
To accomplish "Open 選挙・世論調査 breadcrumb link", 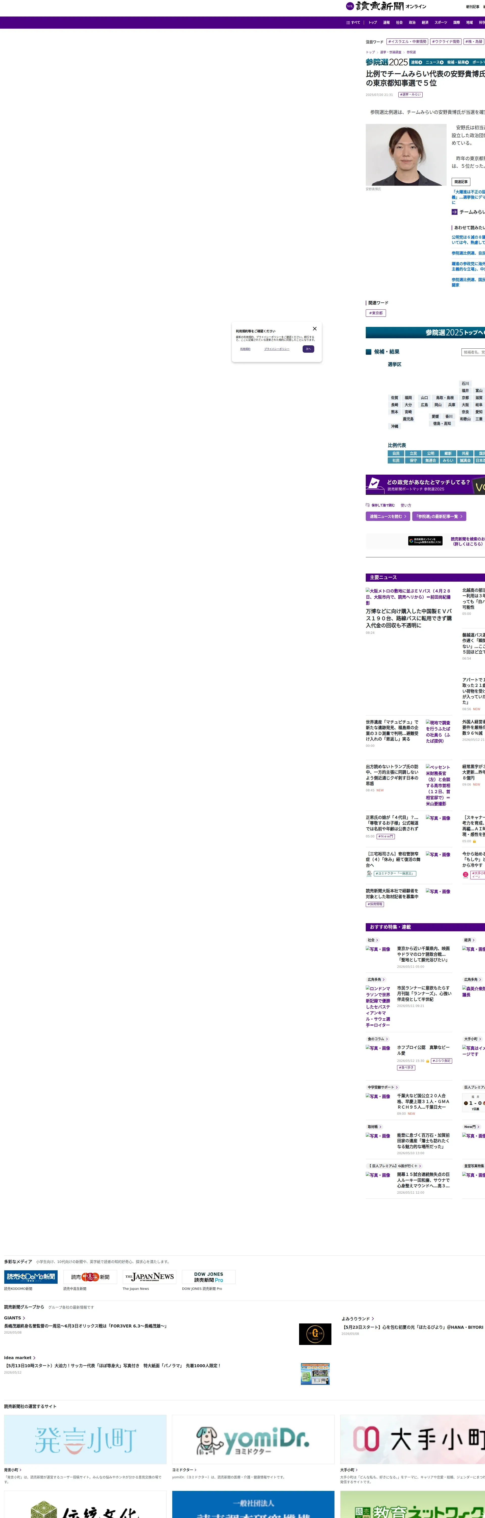I will [x=391, y=52].
